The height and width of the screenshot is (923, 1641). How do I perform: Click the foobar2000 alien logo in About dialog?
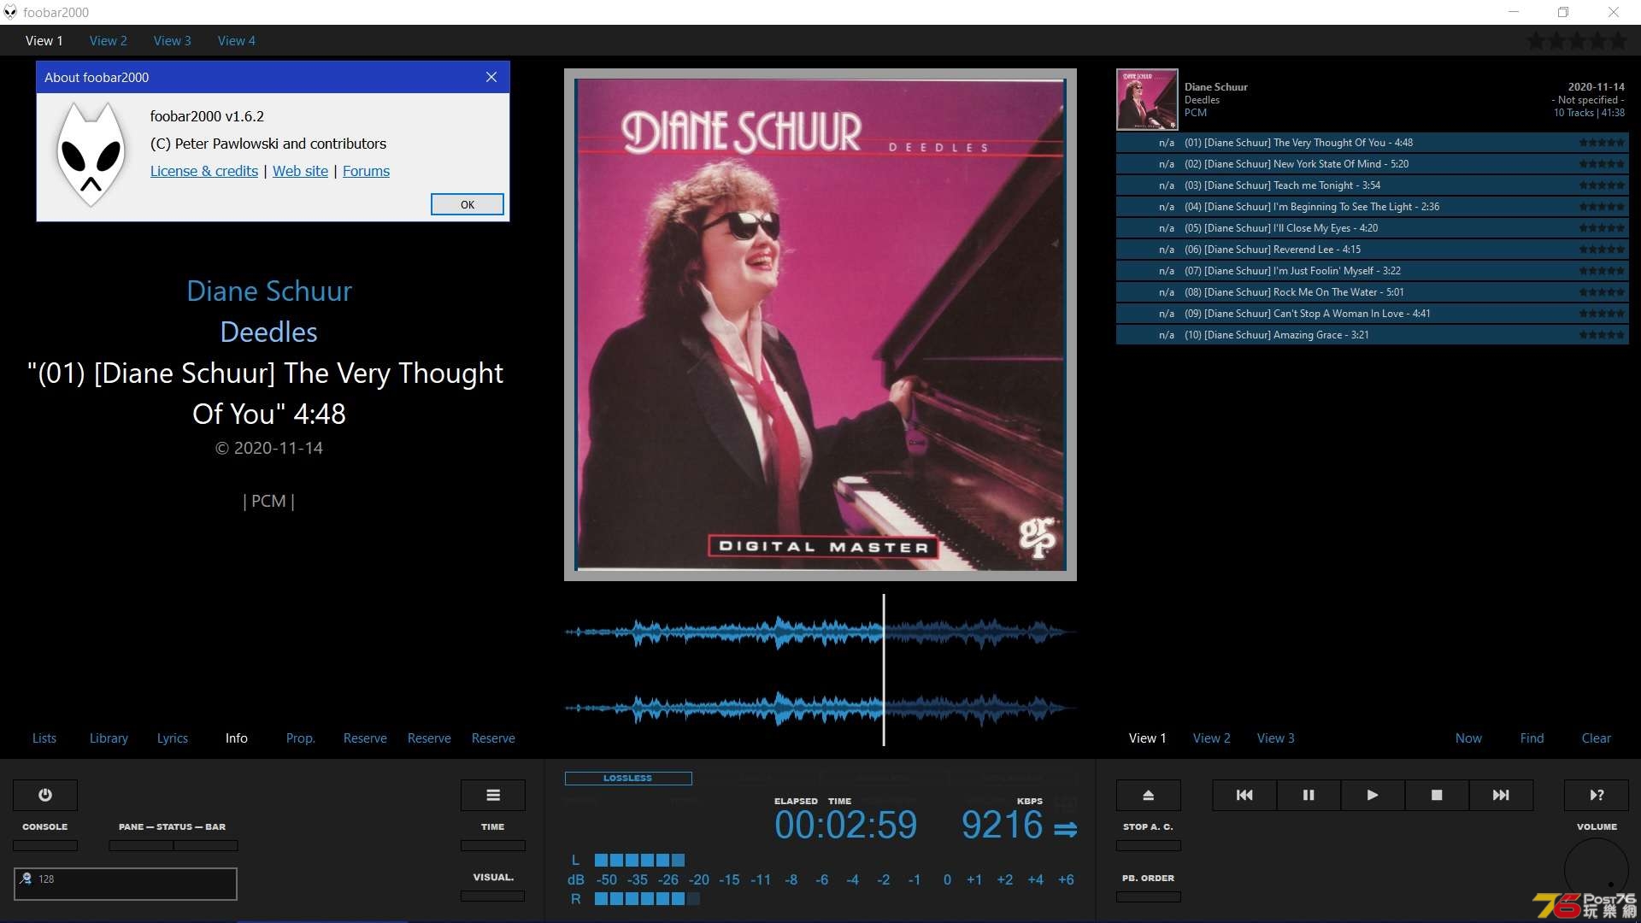(91, 155)
